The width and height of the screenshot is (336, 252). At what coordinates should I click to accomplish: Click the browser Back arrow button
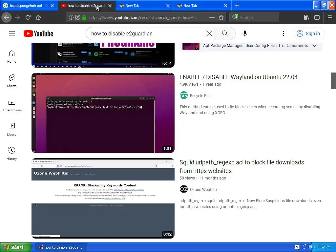point(7,17)
